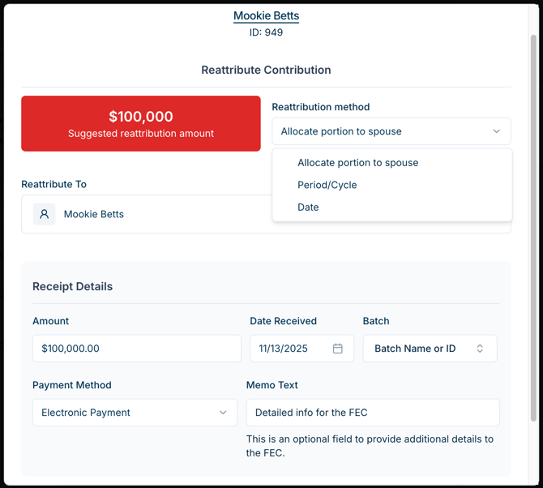Focus the Date Received text field

(x=288, y=349)
